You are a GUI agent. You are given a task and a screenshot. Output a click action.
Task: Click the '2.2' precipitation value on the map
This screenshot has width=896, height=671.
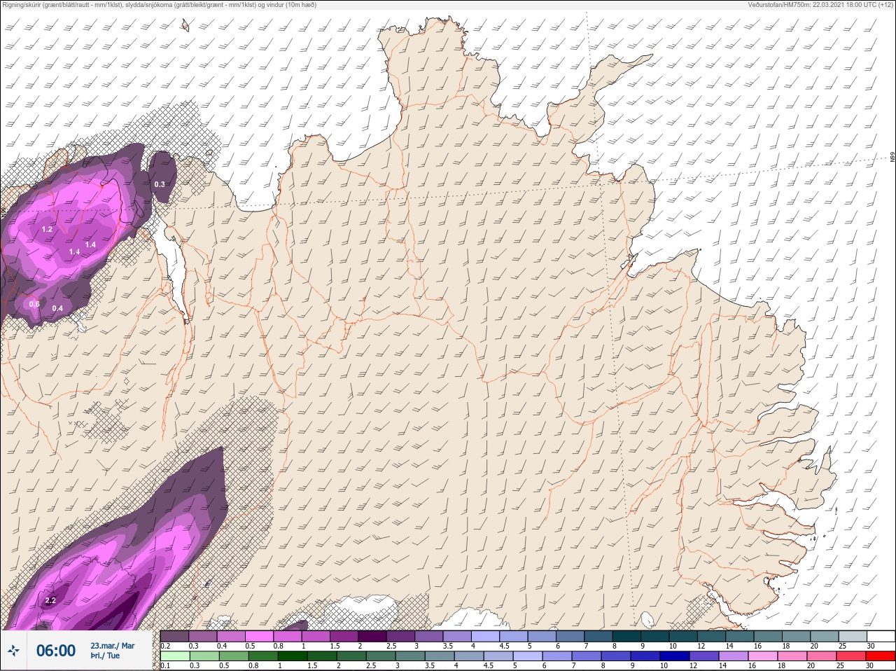click(50, 601)
